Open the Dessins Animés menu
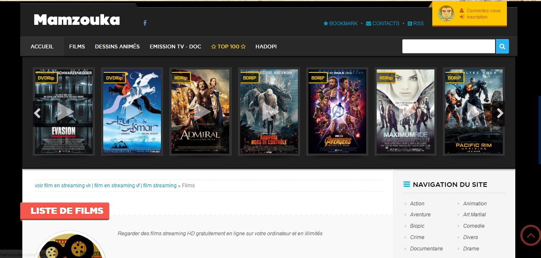Screen dimensions: 541x258 (117, 46)
